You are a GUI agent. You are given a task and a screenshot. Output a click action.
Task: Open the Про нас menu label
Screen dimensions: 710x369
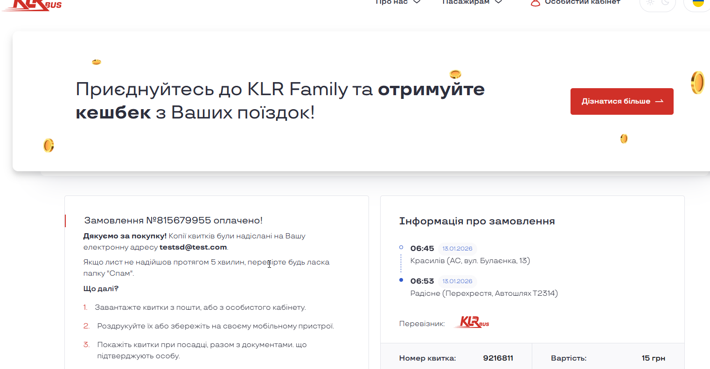(392, 2)
